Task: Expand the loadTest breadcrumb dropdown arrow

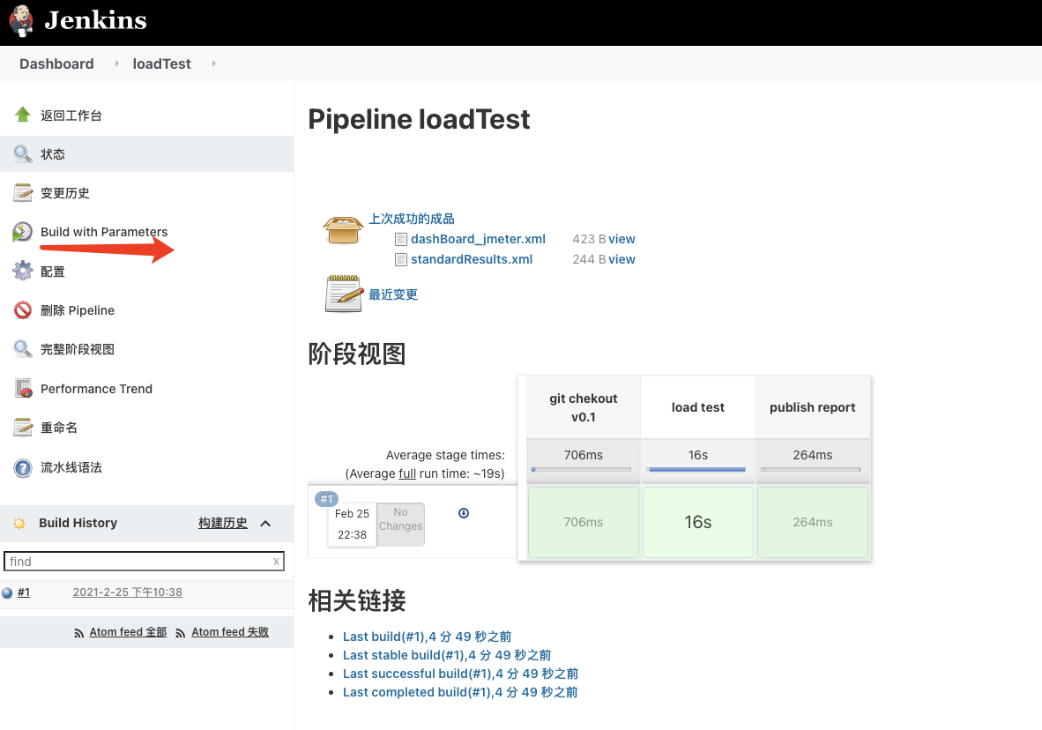Action: (x=213, y=63)
